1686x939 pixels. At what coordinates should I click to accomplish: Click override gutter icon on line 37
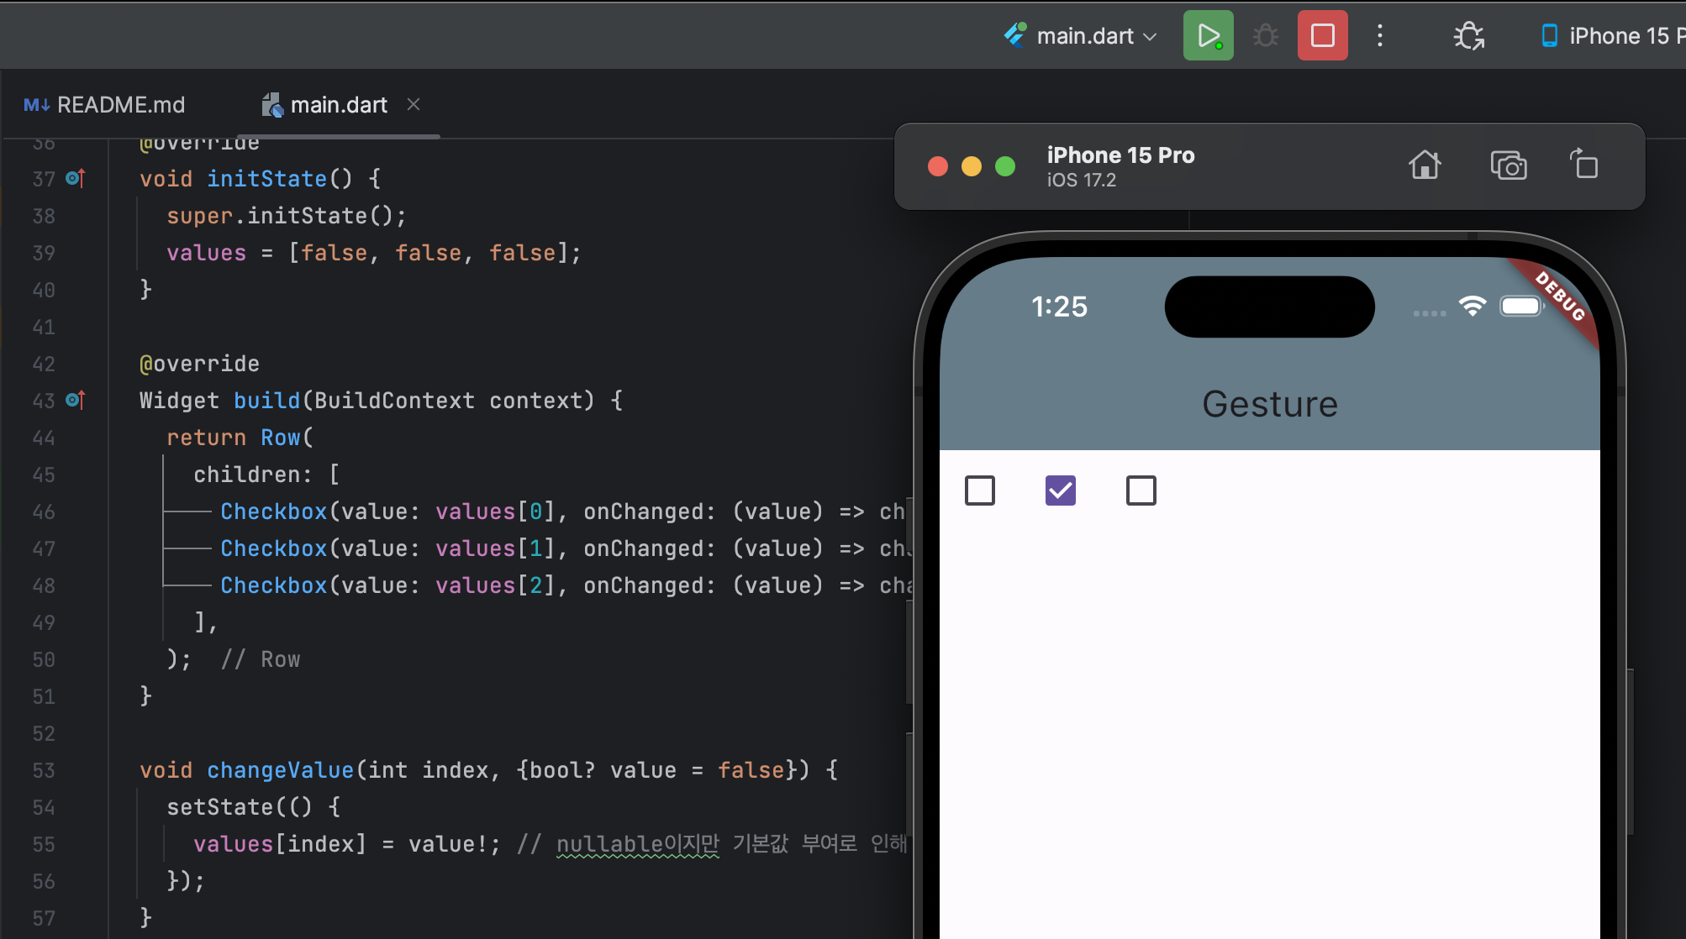pos(75,178)
